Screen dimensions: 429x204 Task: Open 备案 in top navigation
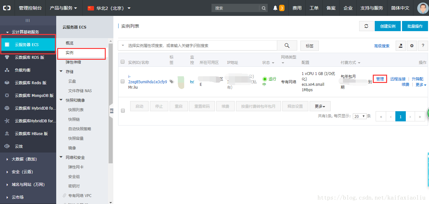coord(331,8)
